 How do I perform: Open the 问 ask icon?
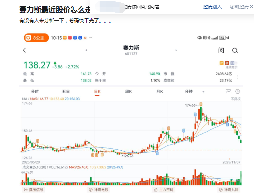(221, 50)
